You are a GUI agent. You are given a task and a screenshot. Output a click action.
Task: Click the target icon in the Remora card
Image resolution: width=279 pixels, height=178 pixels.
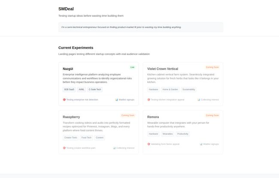point(149,144)
